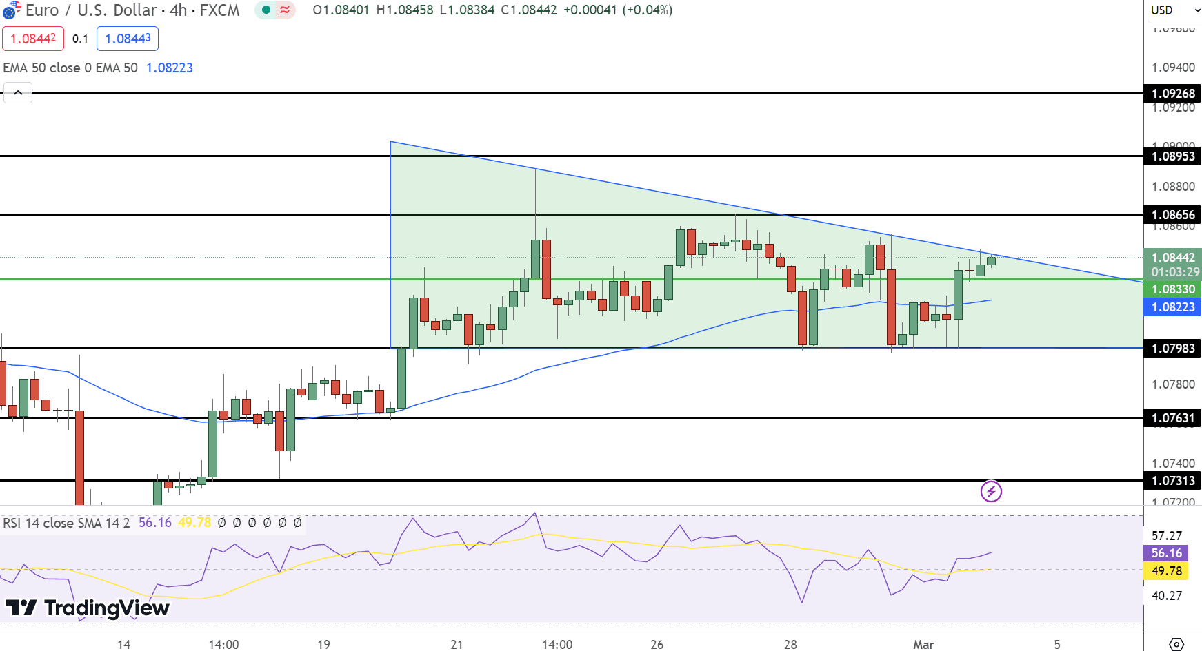Click the 19 date on time axis
Screen dimensions: 1202x651
pos(323,644)
